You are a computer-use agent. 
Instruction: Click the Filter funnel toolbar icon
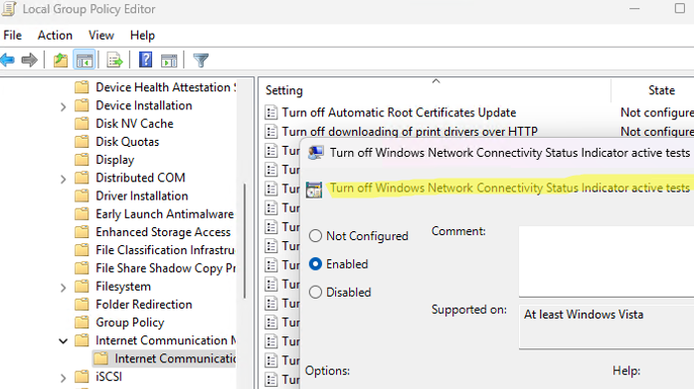click(201, 61)
